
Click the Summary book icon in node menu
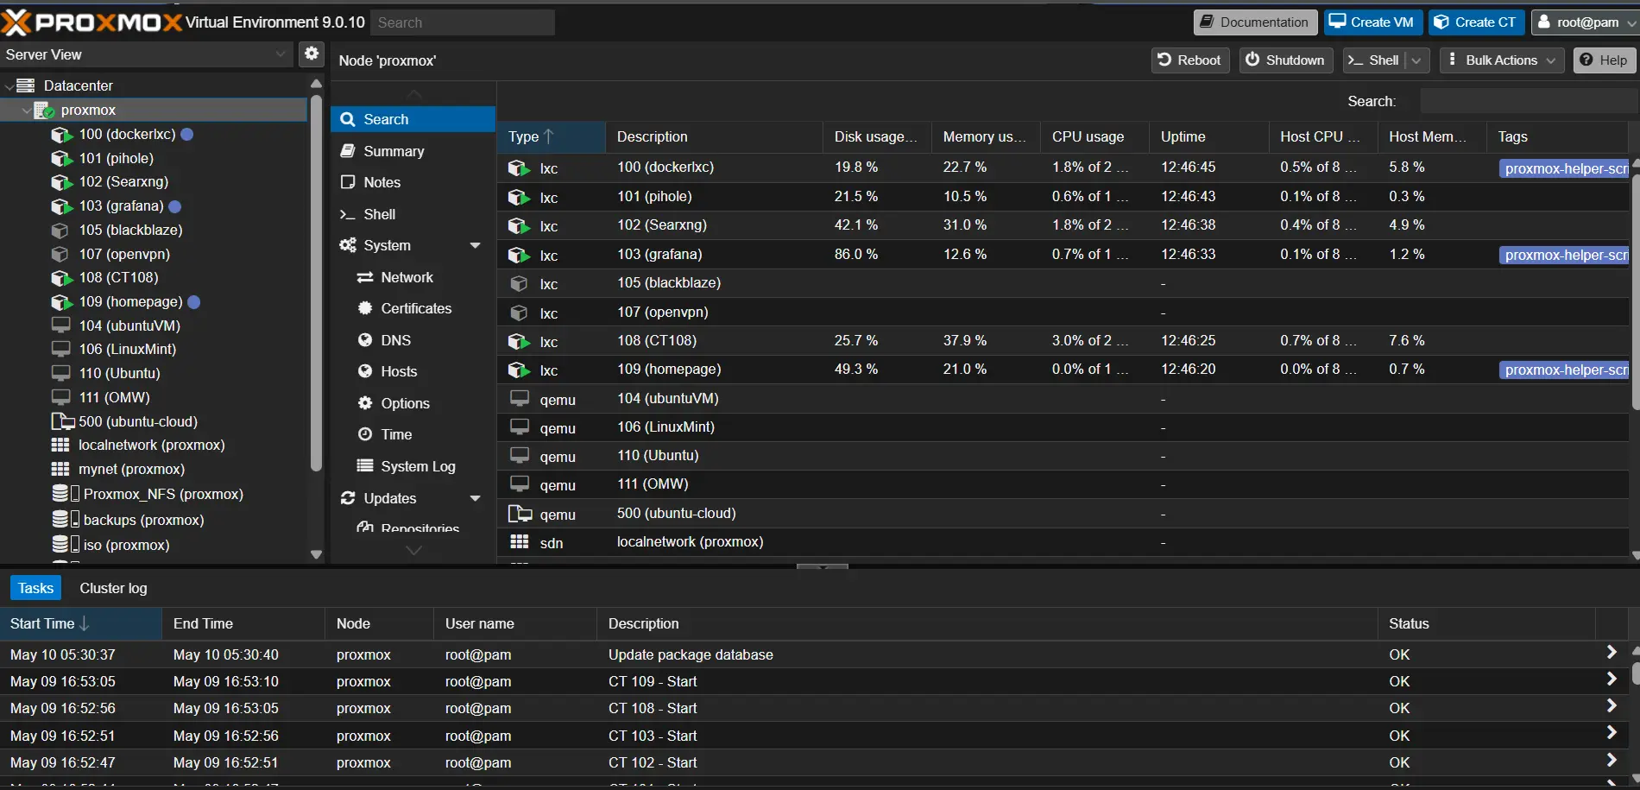tap(348, 151)
